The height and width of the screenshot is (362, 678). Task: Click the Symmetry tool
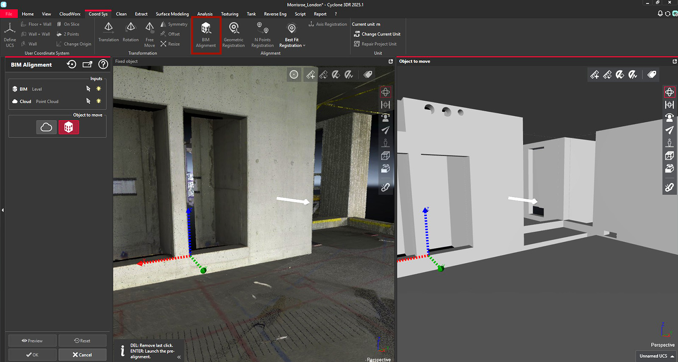174,24
